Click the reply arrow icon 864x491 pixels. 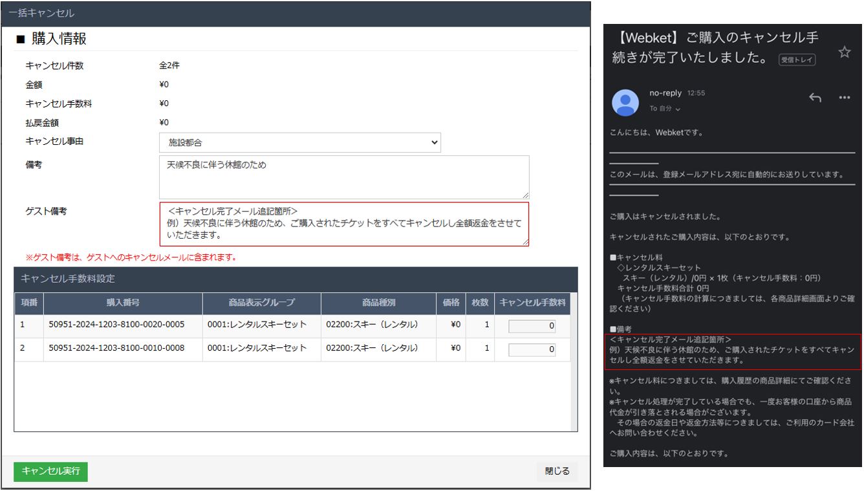click(x=815, y=97)
